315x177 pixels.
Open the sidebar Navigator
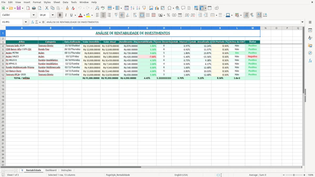(310, 53)
